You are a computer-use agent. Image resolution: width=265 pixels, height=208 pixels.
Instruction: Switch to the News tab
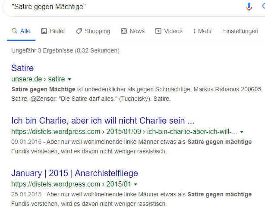[x=133, y=31]
